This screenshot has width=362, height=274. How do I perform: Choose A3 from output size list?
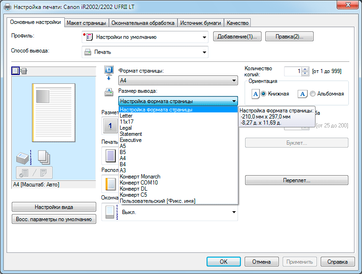(178, 170)
